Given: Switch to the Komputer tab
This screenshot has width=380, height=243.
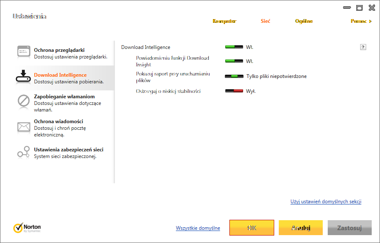Looking at the screenshot, I should tap(224, 21).
